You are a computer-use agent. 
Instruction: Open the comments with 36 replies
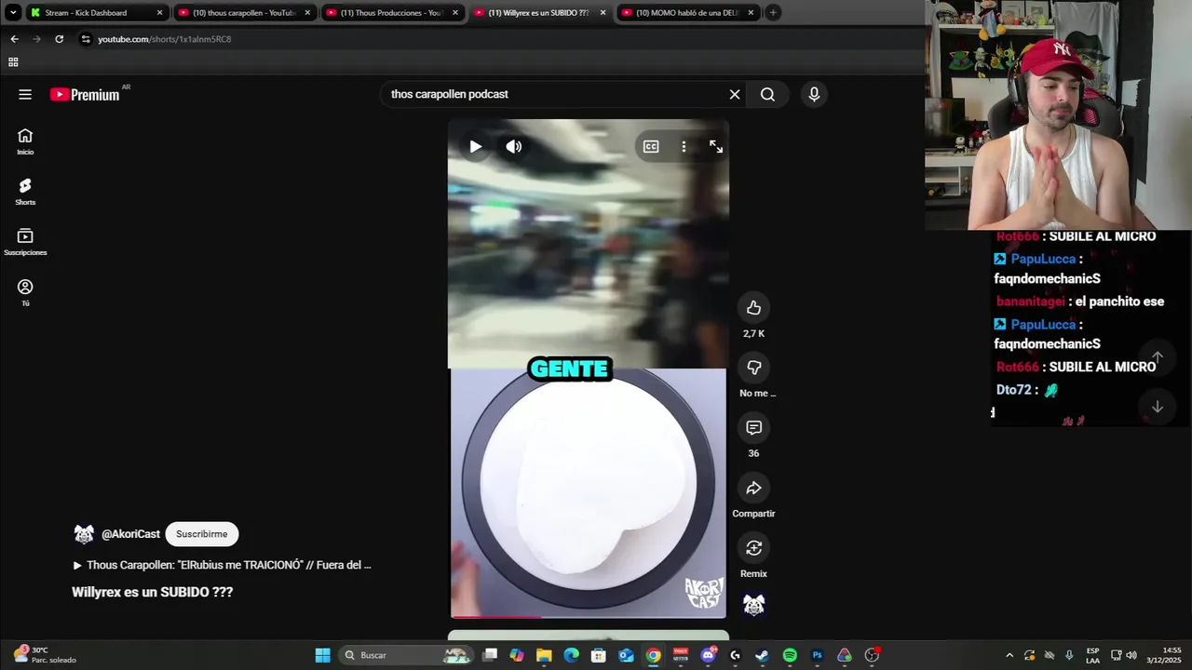point(753,428)
